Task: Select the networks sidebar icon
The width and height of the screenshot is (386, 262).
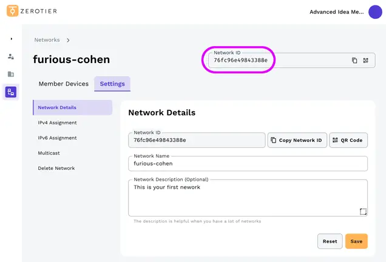Action: tap(11, 92)
